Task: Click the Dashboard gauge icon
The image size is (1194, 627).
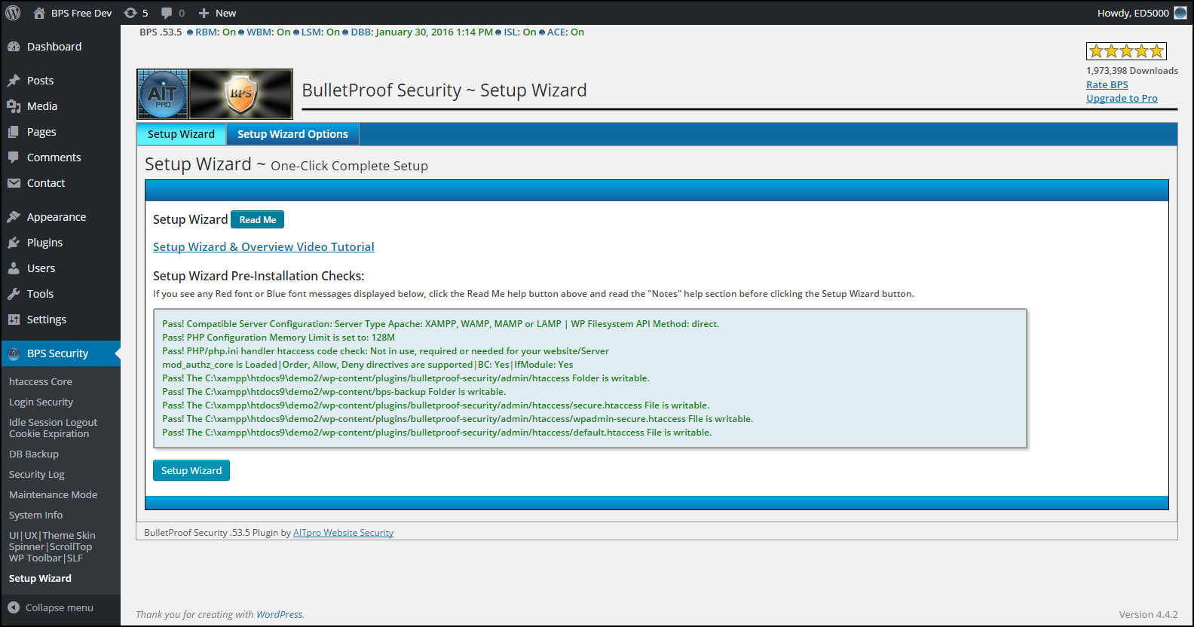Action: coord(14,47)
